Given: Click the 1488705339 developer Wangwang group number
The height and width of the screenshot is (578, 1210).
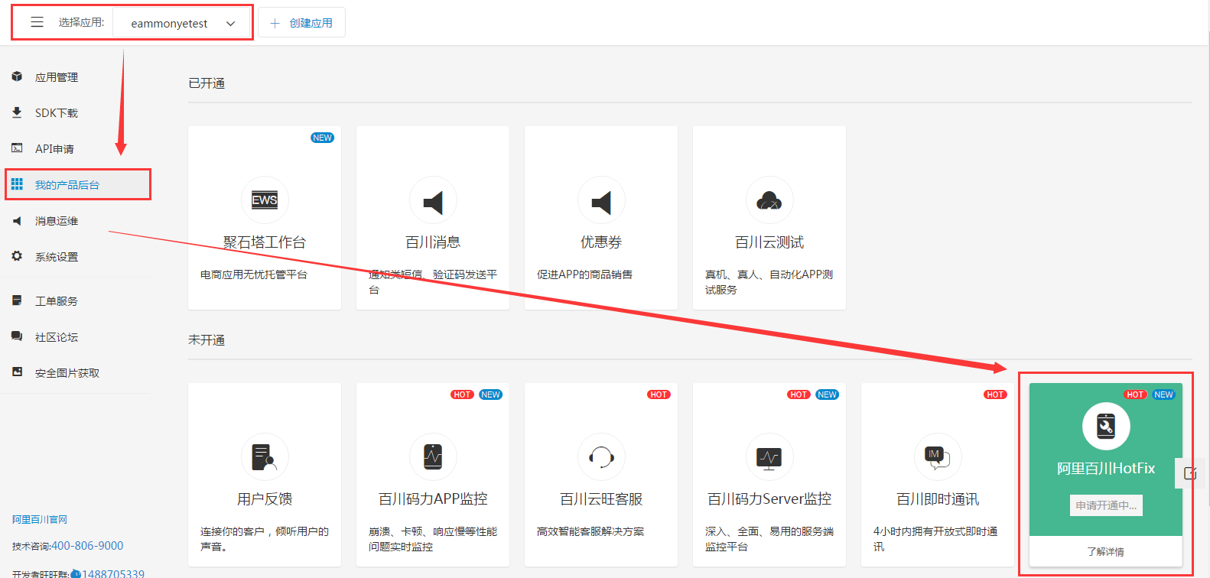Looking at the screenshot, I should coord(113,573).
